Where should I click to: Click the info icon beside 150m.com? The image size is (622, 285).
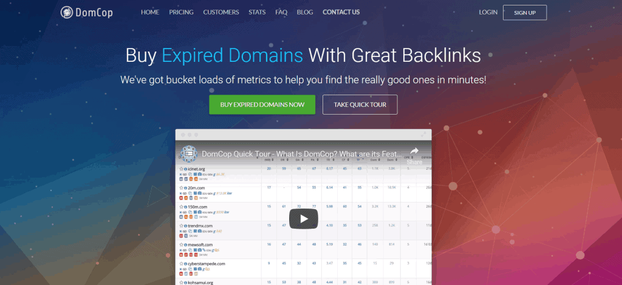(186, 207)
